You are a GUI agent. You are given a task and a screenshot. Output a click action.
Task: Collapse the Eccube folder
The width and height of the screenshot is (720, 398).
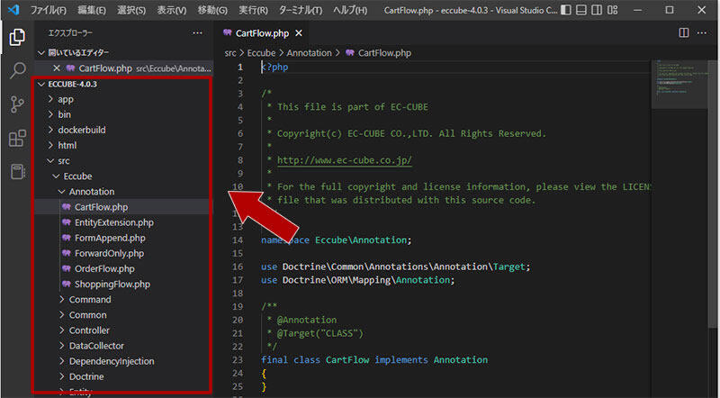click(x=77, y=176)
